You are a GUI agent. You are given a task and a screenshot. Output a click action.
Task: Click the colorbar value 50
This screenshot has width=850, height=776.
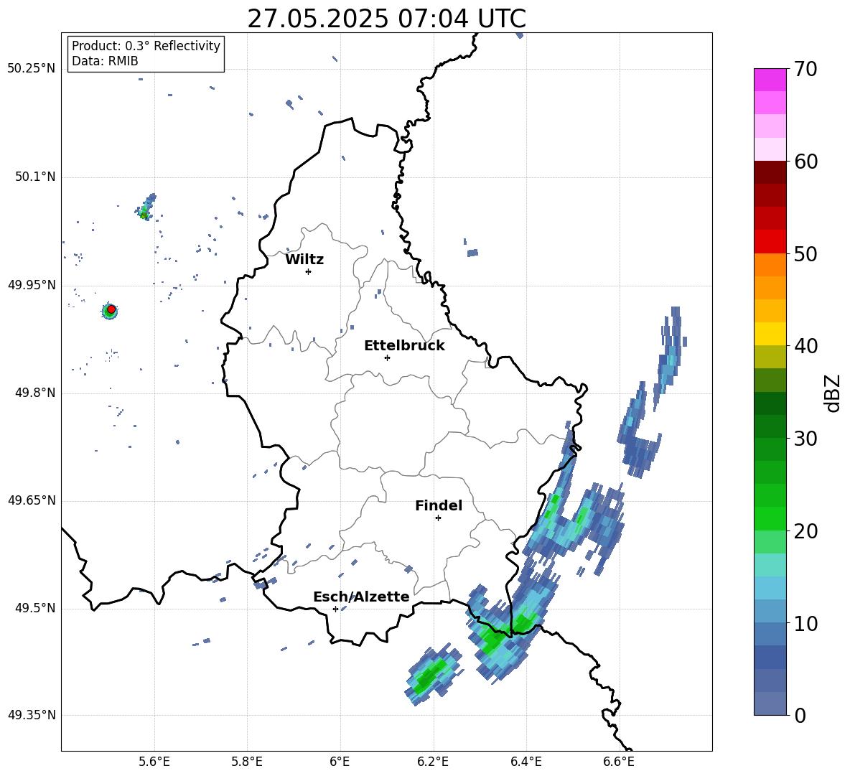[x=806, y=254]
